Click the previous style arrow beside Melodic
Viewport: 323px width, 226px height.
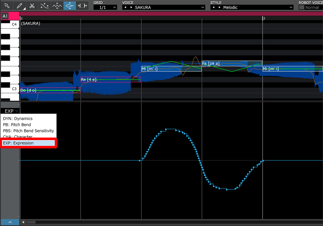213,7
